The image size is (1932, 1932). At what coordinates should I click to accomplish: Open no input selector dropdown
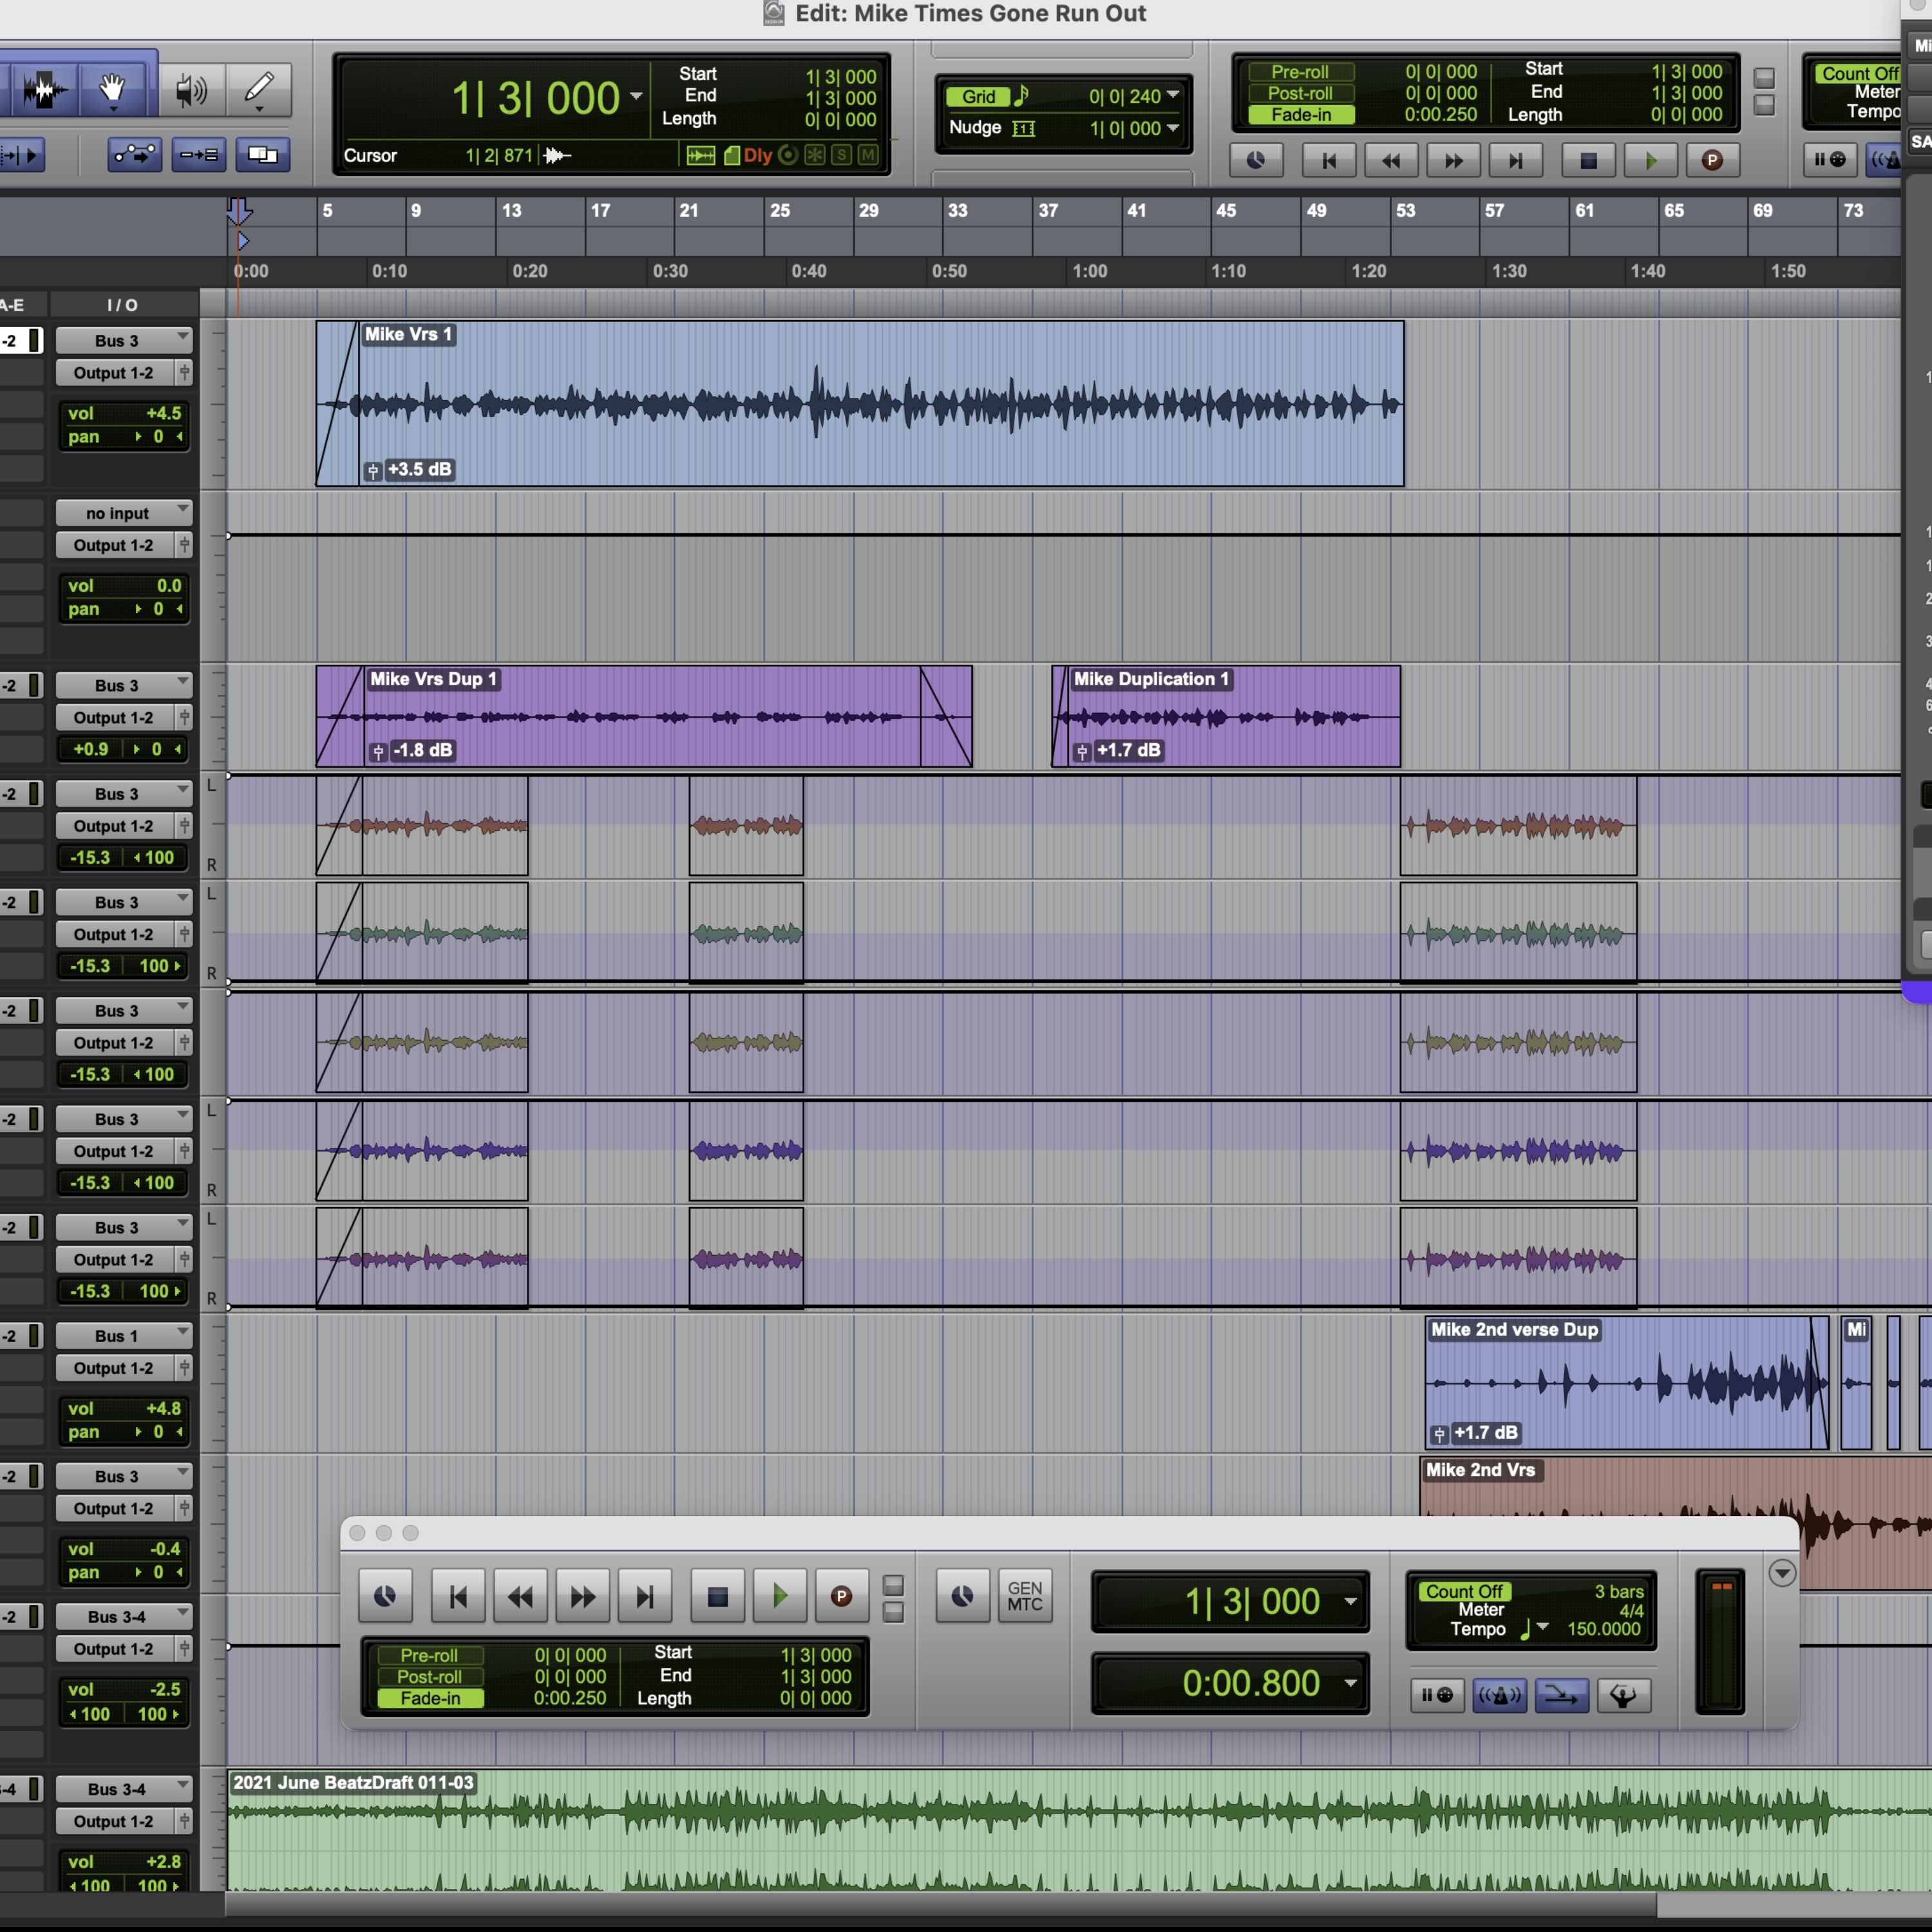(x=123, y=513)
